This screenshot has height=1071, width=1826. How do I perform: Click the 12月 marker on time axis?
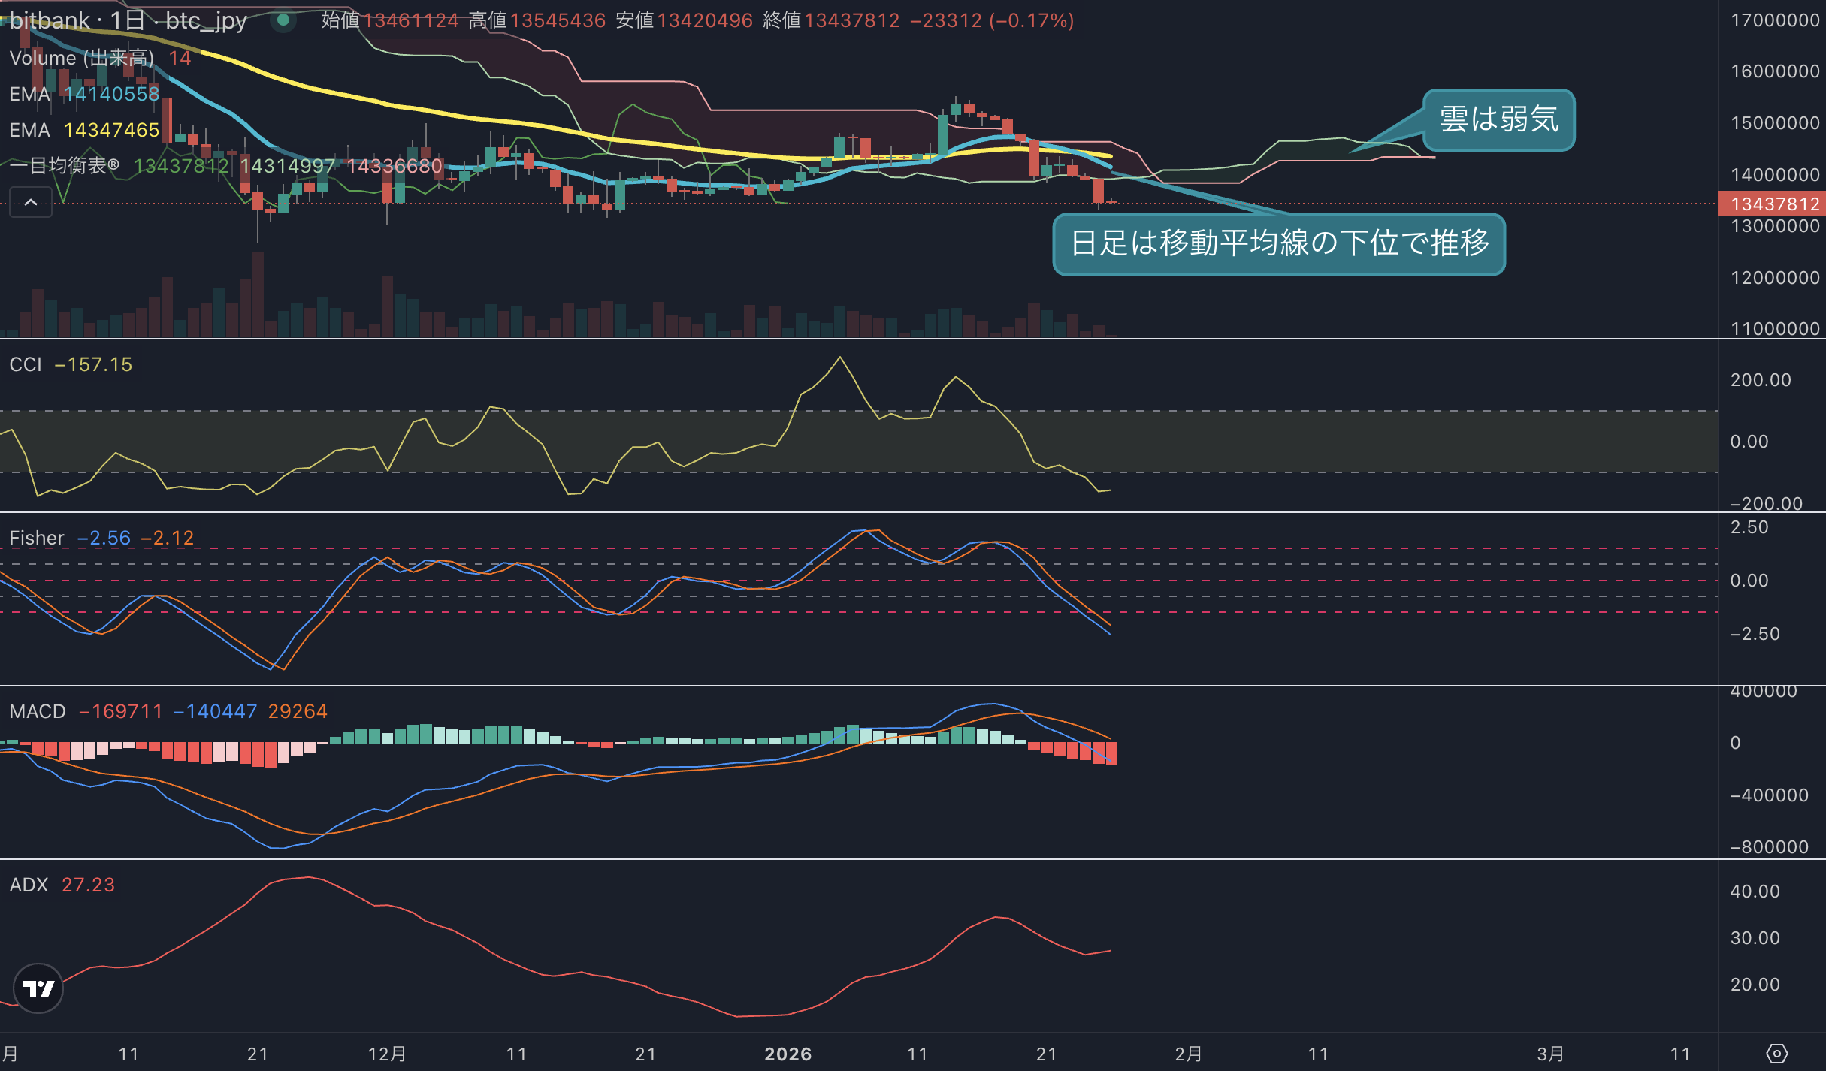387,1054
